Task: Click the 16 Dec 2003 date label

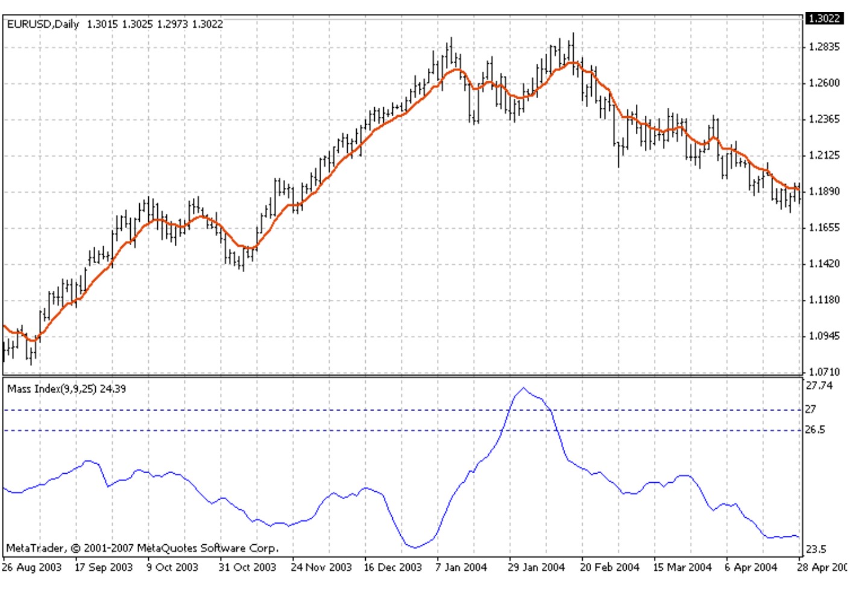Action: [392, 567]
